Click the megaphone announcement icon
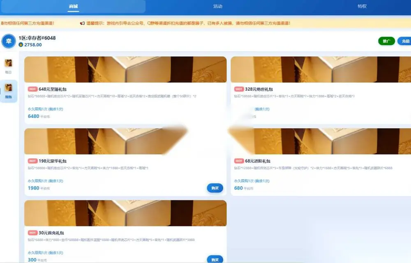The width and height of the screenshot is (411, 263). pos(82,23)
